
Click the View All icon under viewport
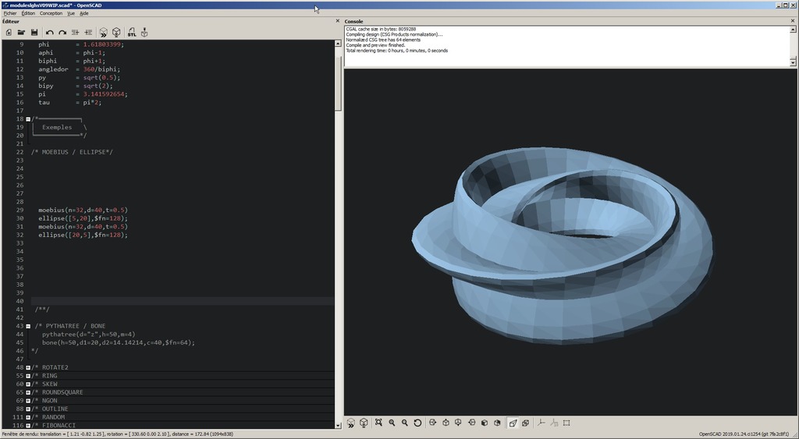click(x=378, y=423)
